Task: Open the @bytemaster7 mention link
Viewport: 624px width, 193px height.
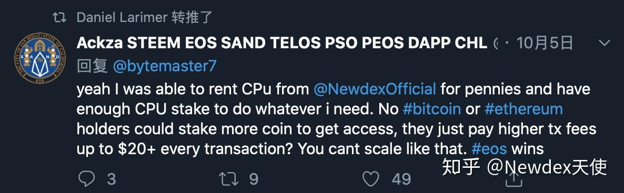Action: click(165, 66)
